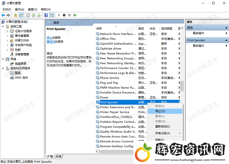Select Event Viewer (事件查看器) tree item
Screen dimensions: 229x164
22,36
